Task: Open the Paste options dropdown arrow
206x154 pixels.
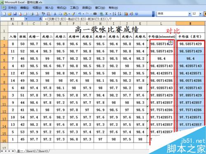Action: (69, 14)
